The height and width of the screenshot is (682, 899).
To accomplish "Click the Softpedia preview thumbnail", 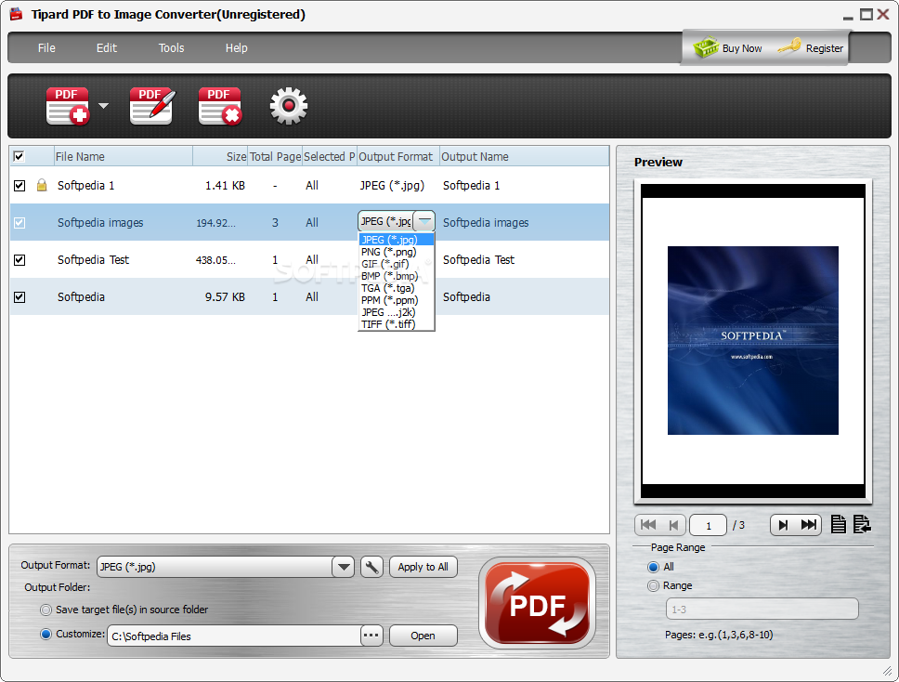I will (753, 340).
